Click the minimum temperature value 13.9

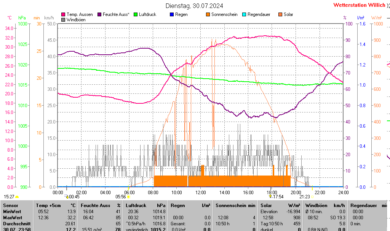click(x=71, y=212)
